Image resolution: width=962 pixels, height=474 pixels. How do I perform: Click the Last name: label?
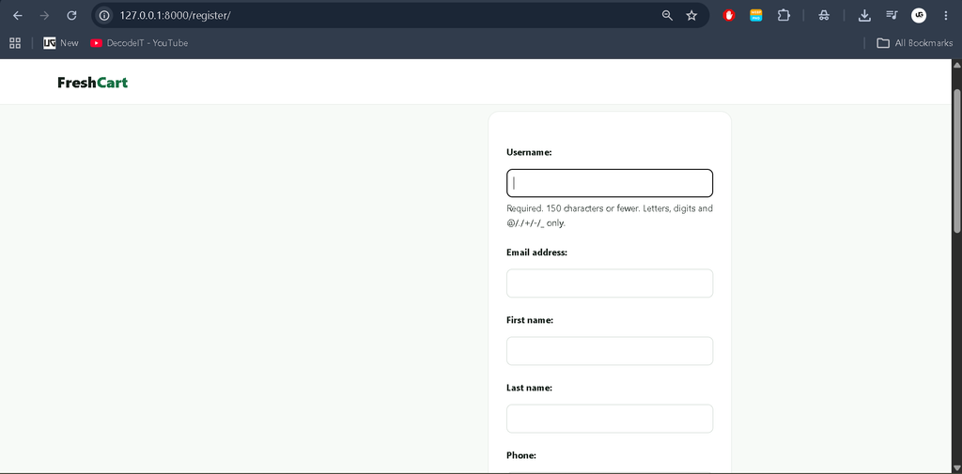529,388
